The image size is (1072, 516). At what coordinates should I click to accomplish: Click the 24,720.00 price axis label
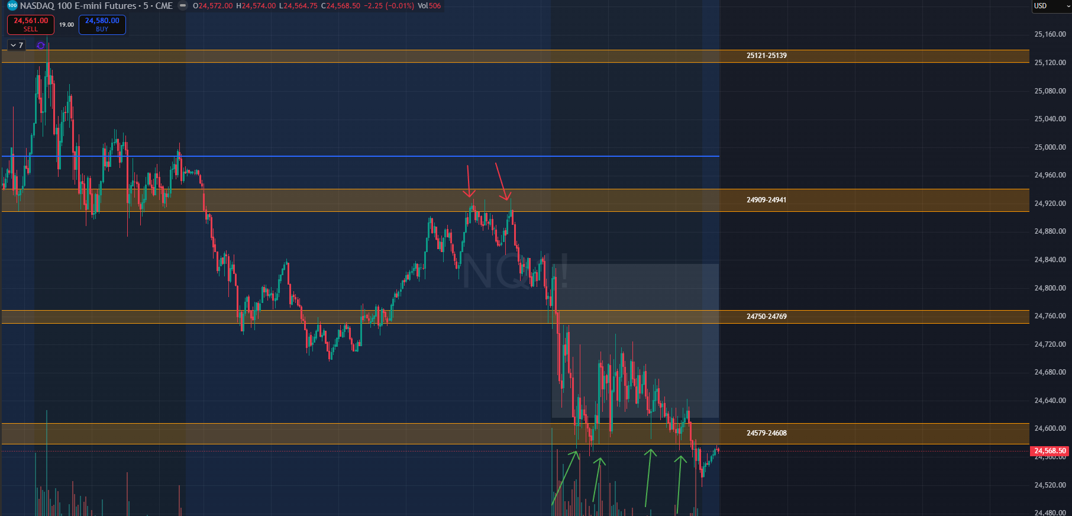[x=1050, y=344]
